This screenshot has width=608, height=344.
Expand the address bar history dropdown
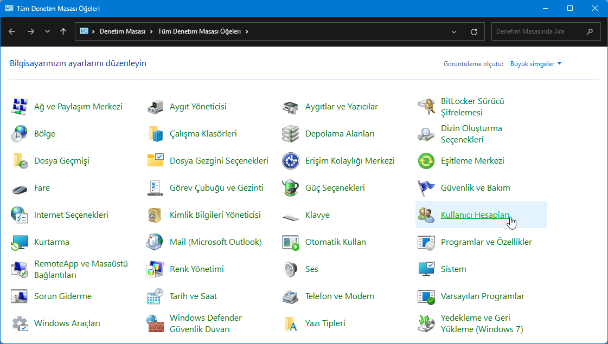click(454, 31)
